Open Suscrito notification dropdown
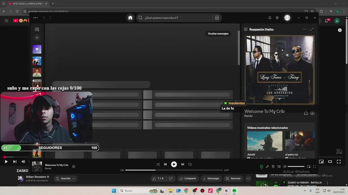Image resolution: width=348 pixels, height=195 pixels. click(65, 178)
